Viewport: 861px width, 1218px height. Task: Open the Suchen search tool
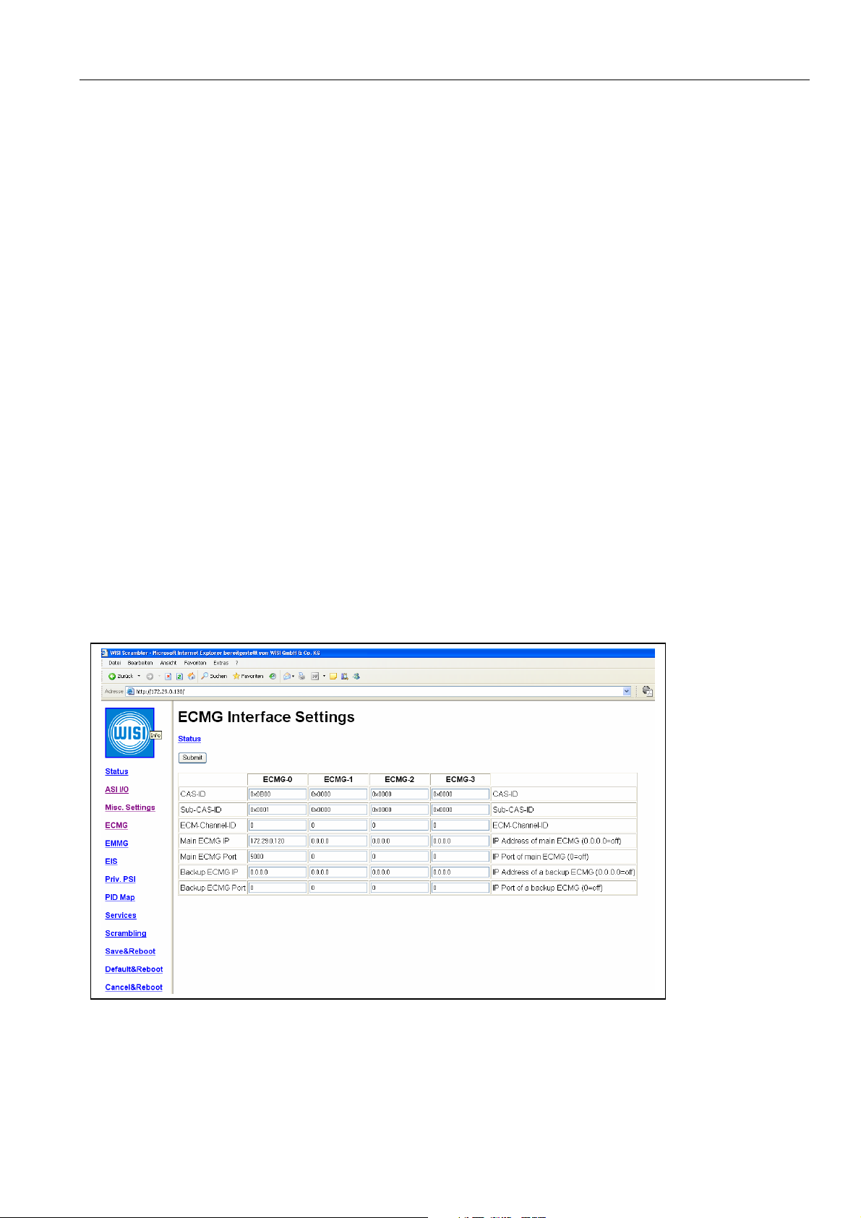point(214,677)
